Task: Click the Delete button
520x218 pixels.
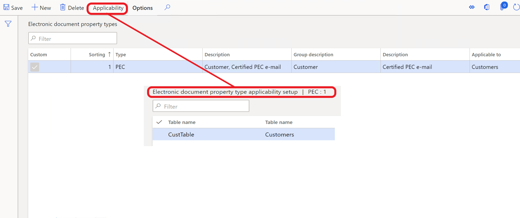Action: (x=72, y=8)
